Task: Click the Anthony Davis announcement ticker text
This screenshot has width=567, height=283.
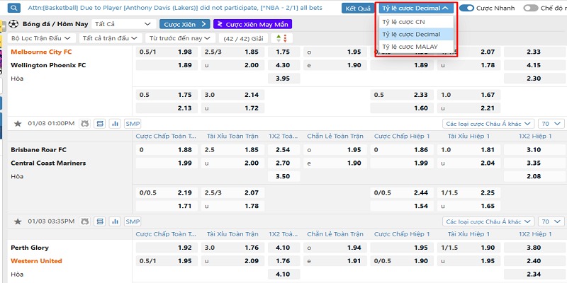Action: point(174,8)
